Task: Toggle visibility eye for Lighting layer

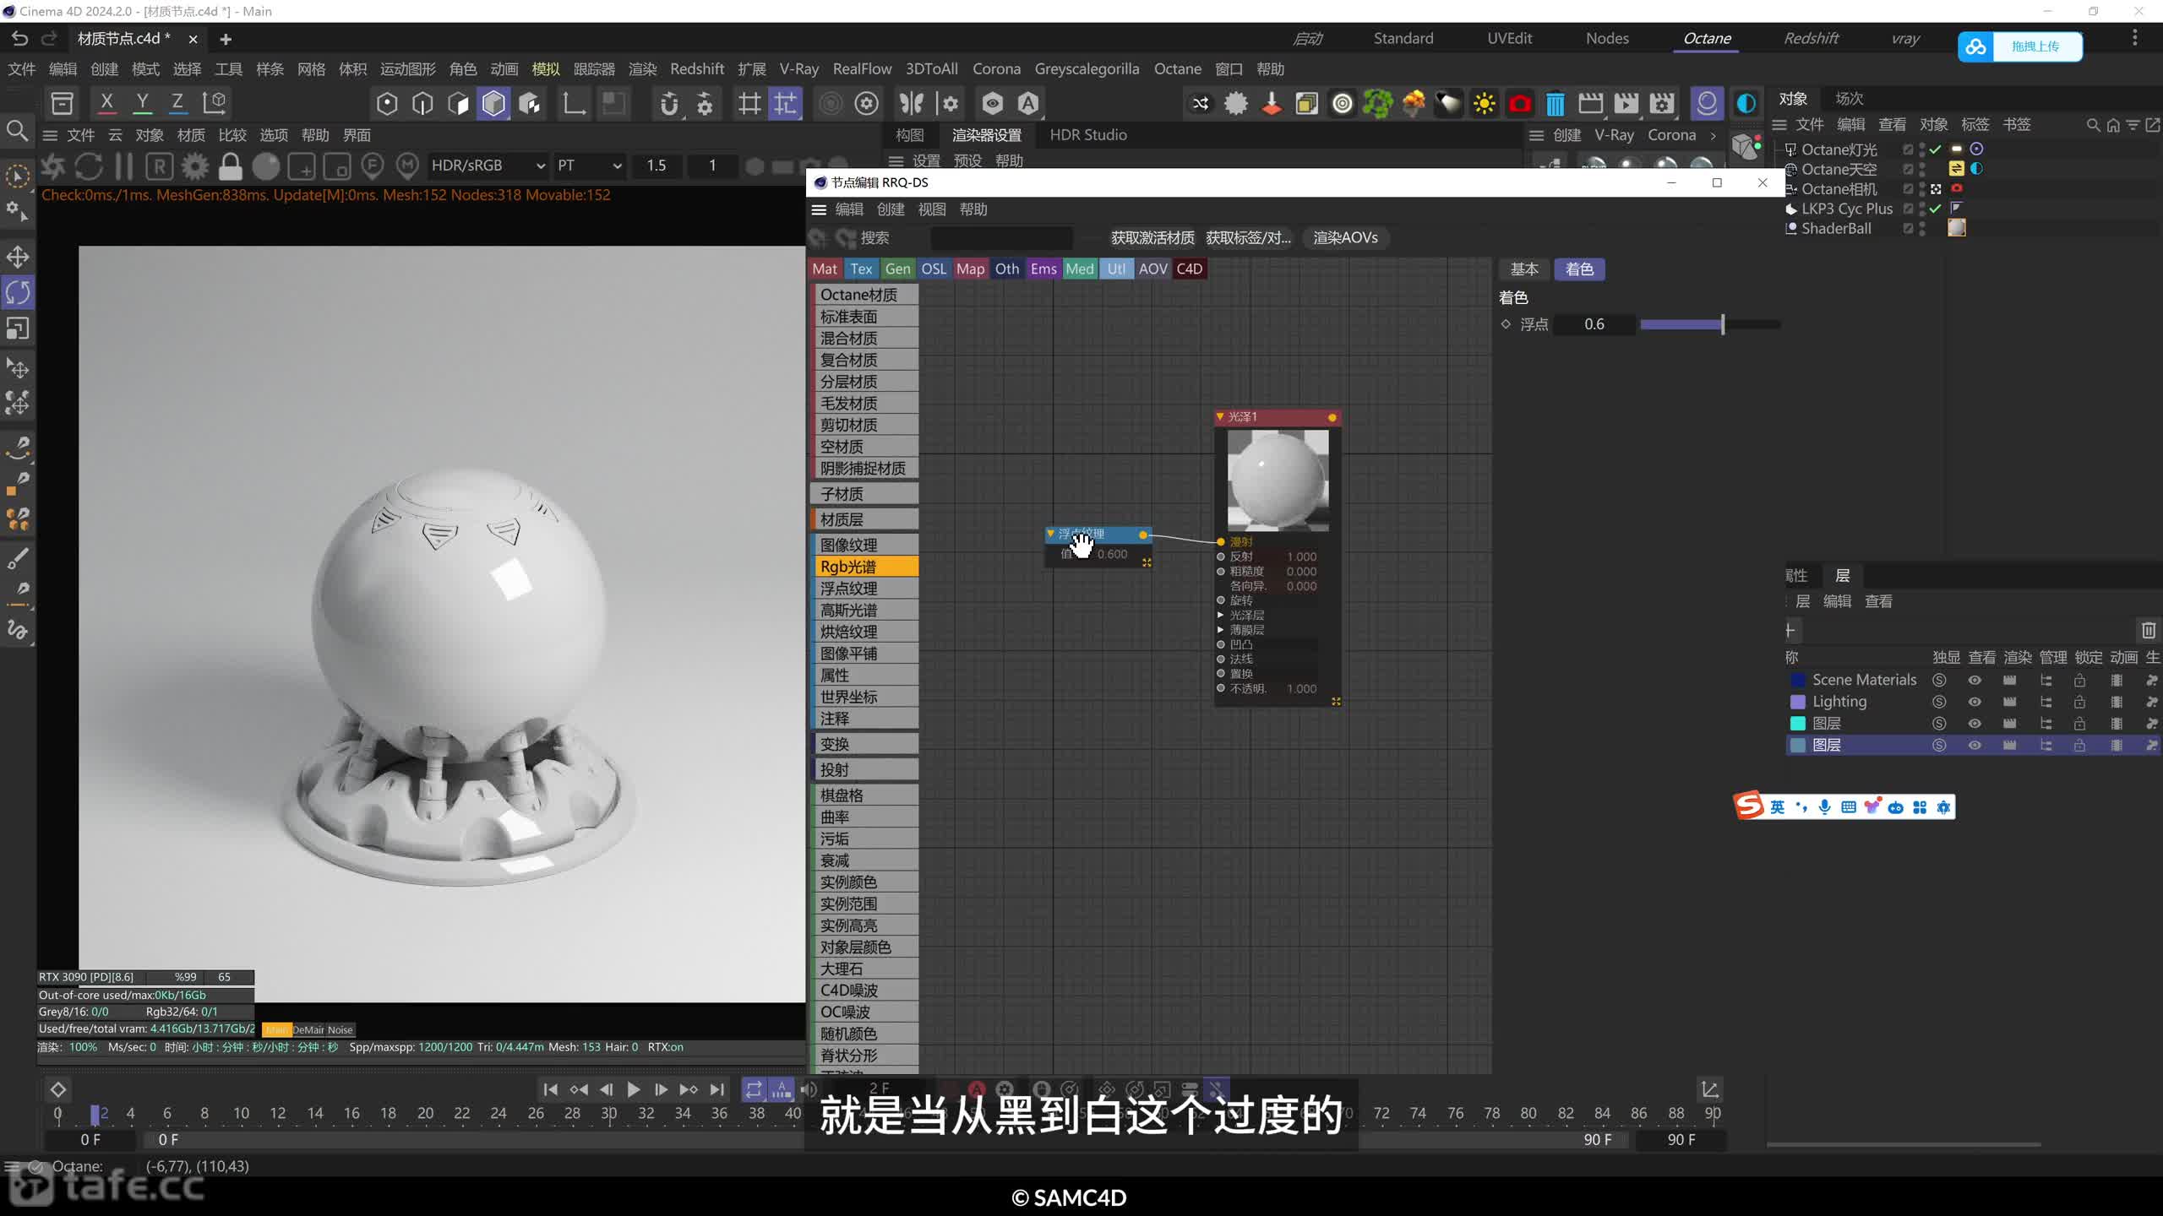Action: pos(1975,702)
